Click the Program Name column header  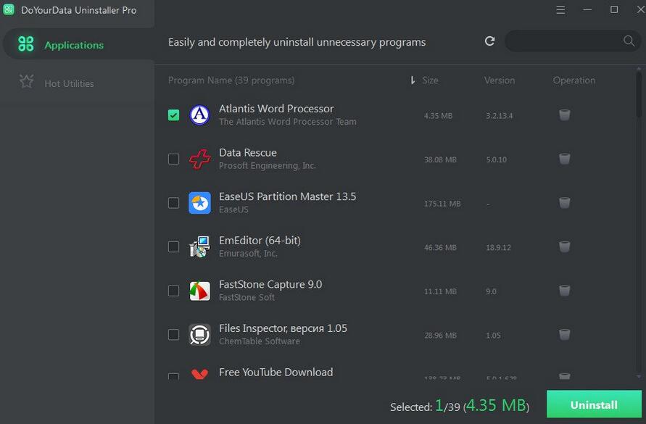pyautogui.click(x=231, y=80)
